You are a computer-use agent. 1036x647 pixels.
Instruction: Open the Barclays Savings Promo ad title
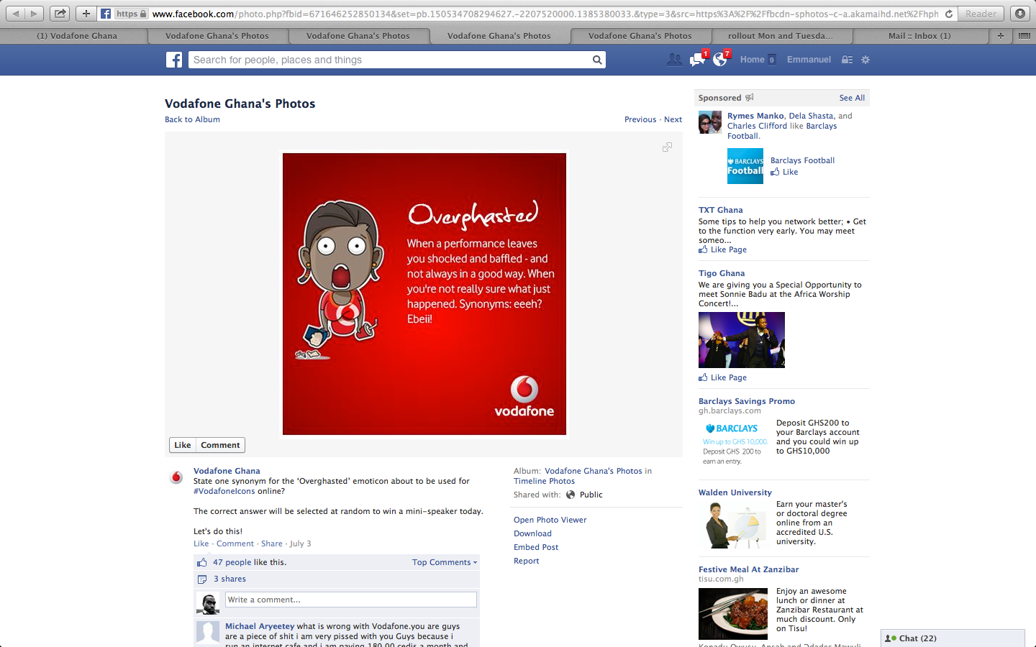pyautogui.click(x=747, y=401)
